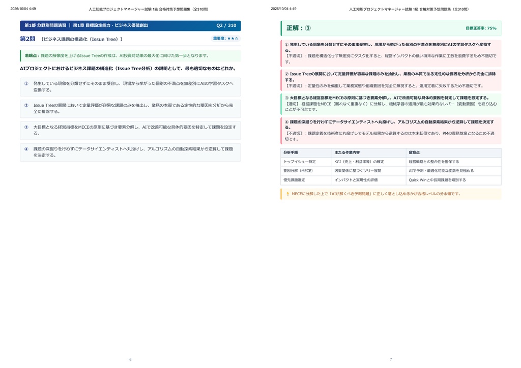Viewport: 521px width, 368px height.
Task: Click the blue banner 第1部 分野別問題演習
Action: point(130,25)
